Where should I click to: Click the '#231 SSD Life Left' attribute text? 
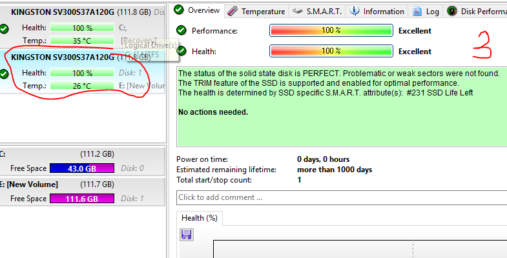[x=440, y=93]
